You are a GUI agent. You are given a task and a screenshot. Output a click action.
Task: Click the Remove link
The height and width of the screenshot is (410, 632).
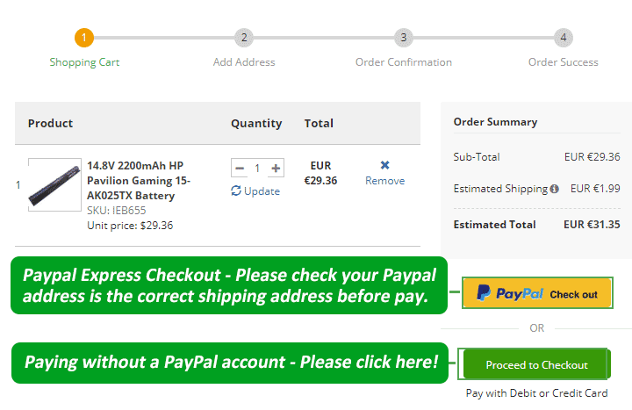coord(384,181)
